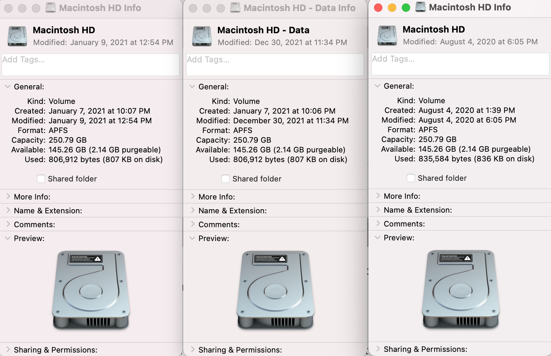Click the preview drive image in the August 4, 2020 Macintosh HD window
This screenshot has width=551, height=356.
[461, 290]
